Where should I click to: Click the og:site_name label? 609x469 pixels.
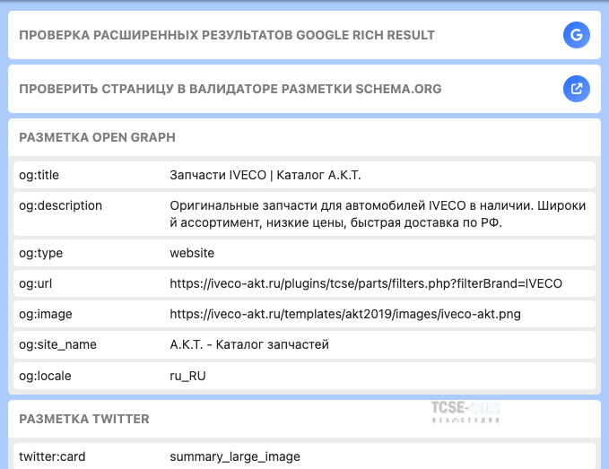point(58,344)
